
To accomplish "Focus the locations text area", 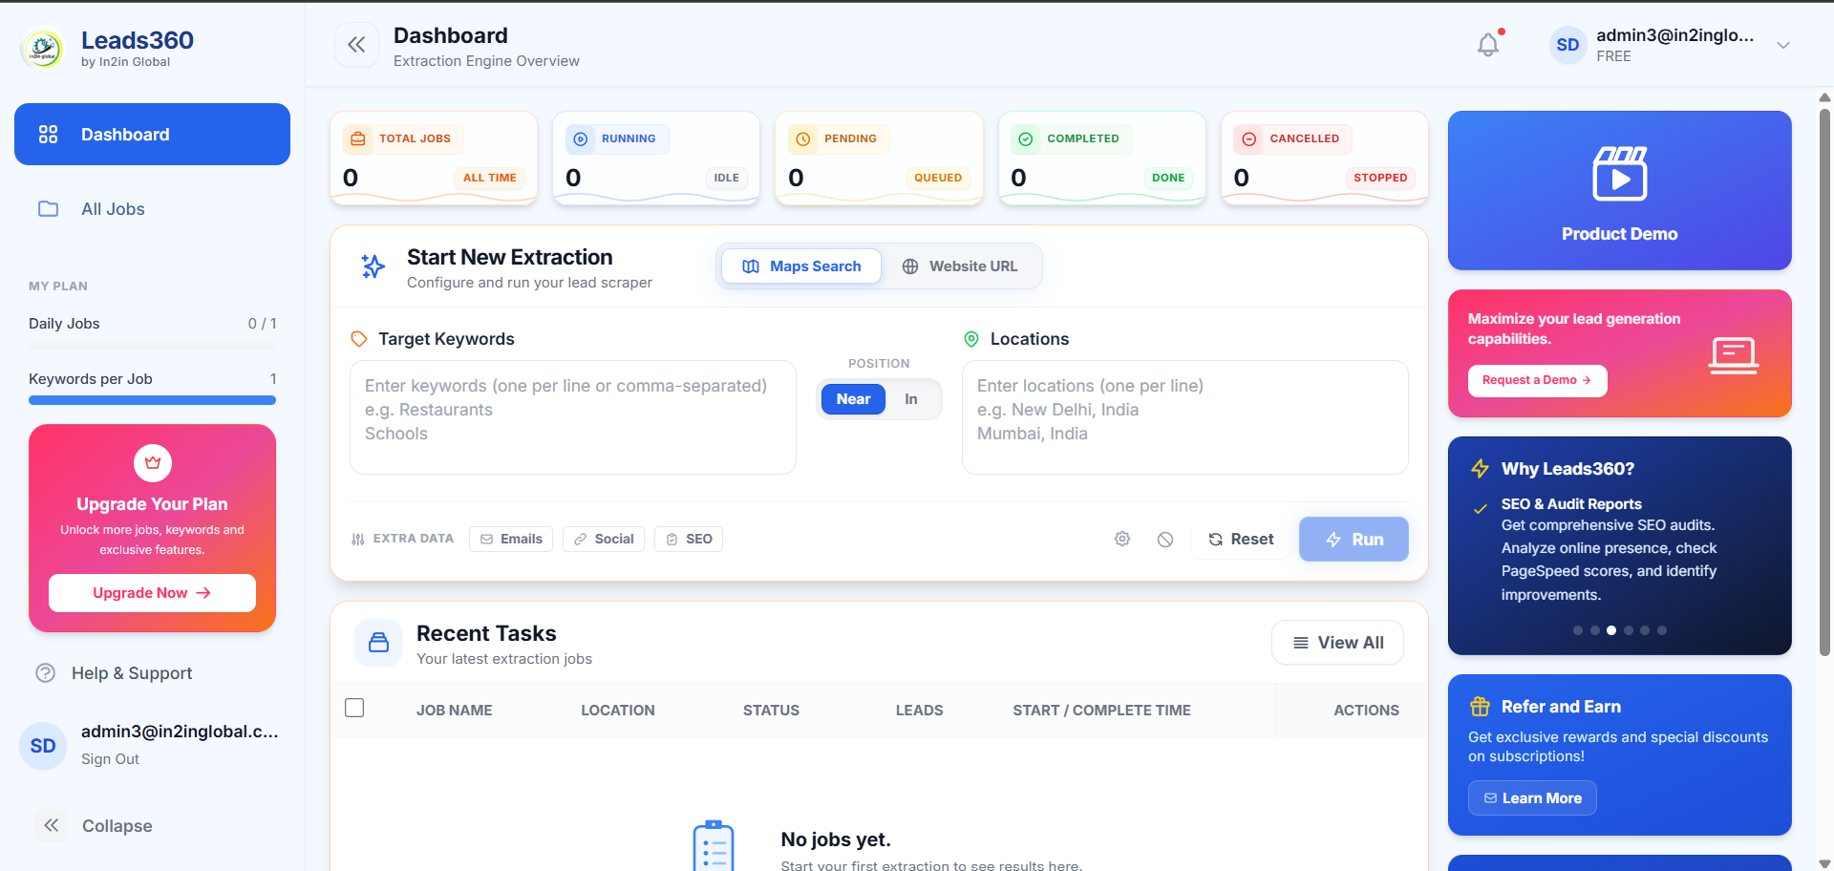I will [x=1184, y=417].
